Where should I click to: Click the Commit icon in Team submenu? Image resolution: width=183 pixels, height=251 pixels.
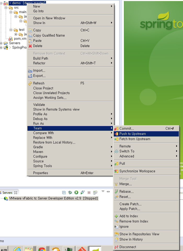pyautogui.click(x=116, y=128)
